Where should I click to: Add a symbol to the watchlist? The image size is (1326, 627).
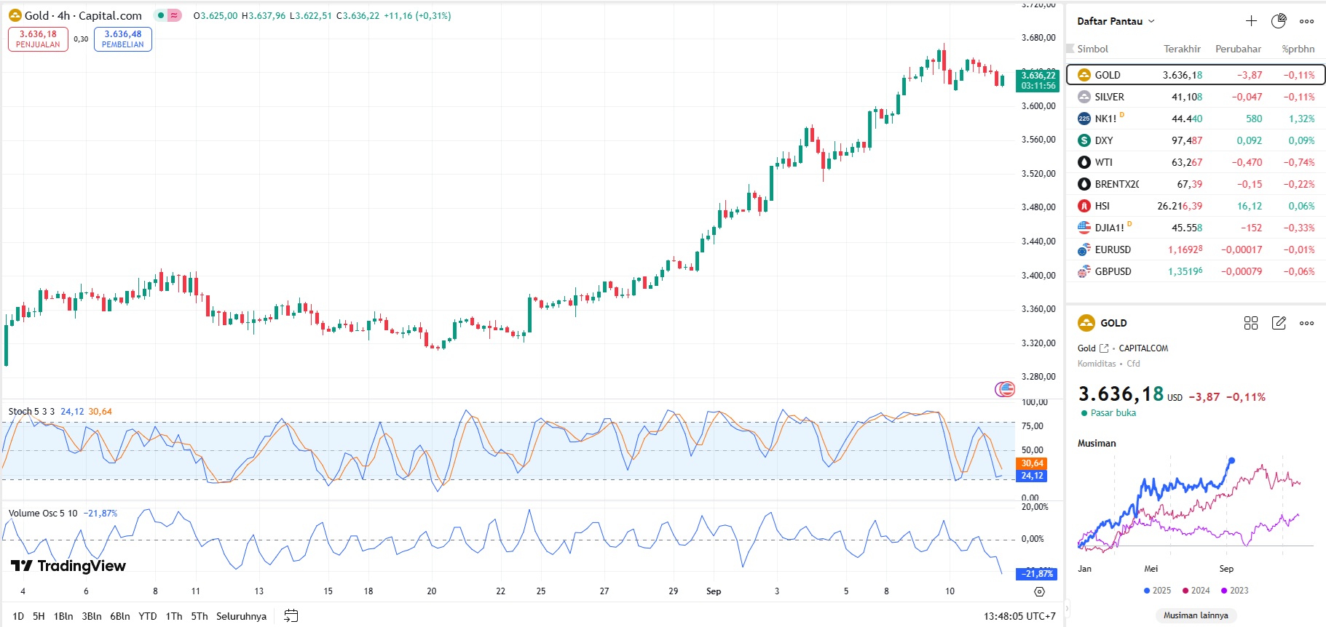pyautogui.click(x=1251, y=21)
